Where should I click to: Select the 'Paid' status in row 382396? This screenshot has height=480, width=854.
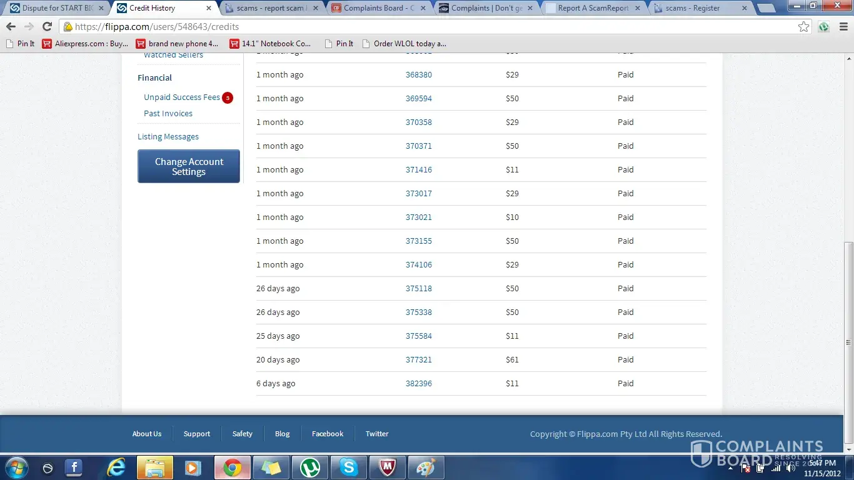click(626, 384)
